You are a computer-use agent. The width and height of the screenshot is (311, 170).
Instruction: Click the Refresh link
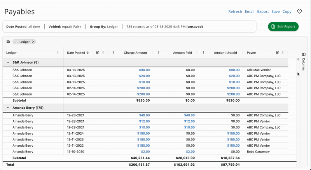click(235, 12)
